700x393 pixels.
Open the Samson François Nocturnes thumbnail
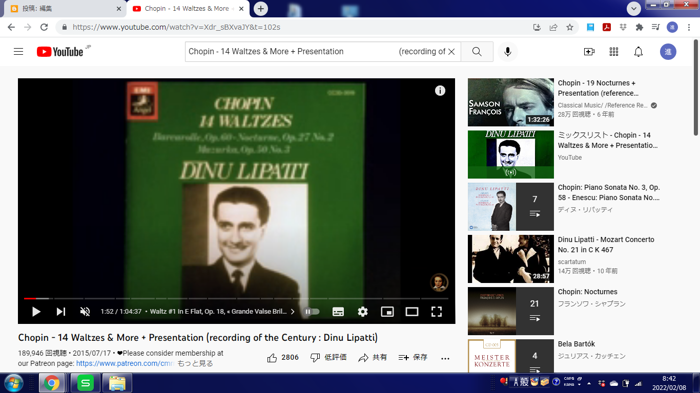click(x=511, y=102)
